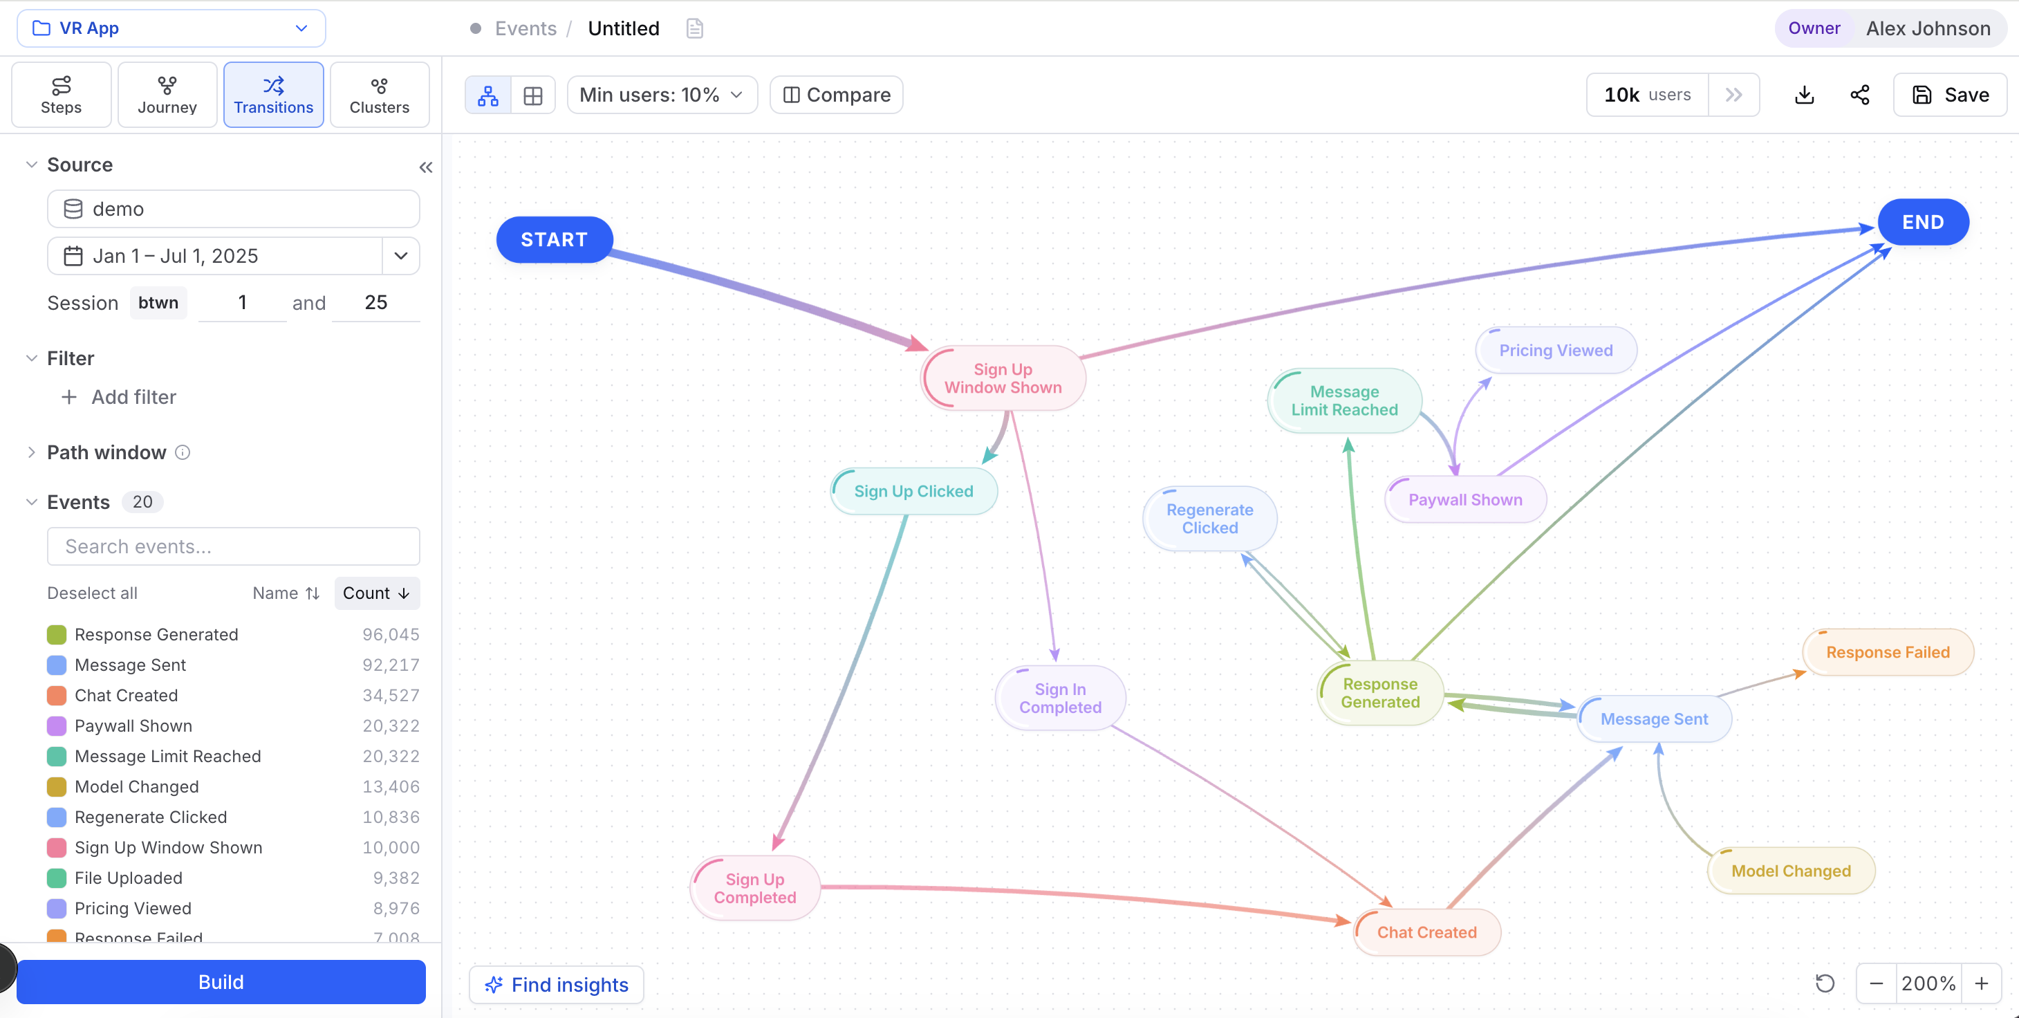The image size is (2019, 1018).
Task: Click the plus icon for Add filter
Action: pyautogui.click(x=69, y=398)
